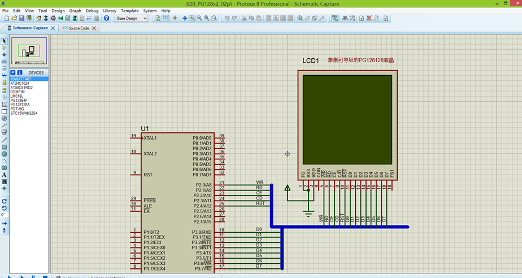Open project folder icon

[14, 18]
